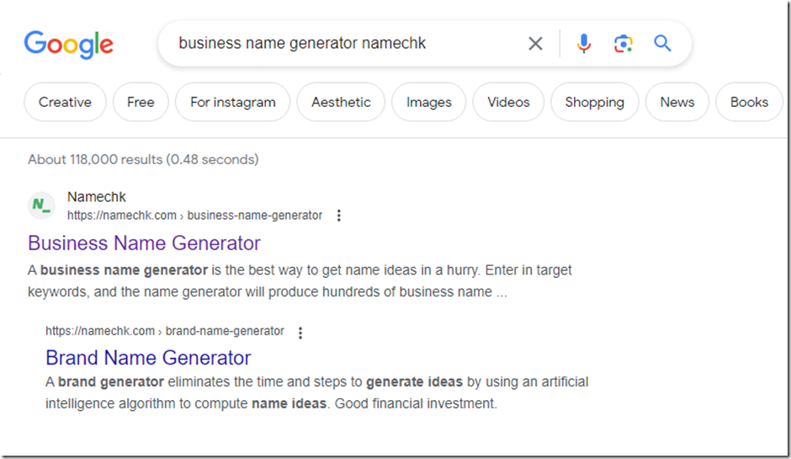
Task: Apply the For instagram filter
Action: [x=232, y=102]
